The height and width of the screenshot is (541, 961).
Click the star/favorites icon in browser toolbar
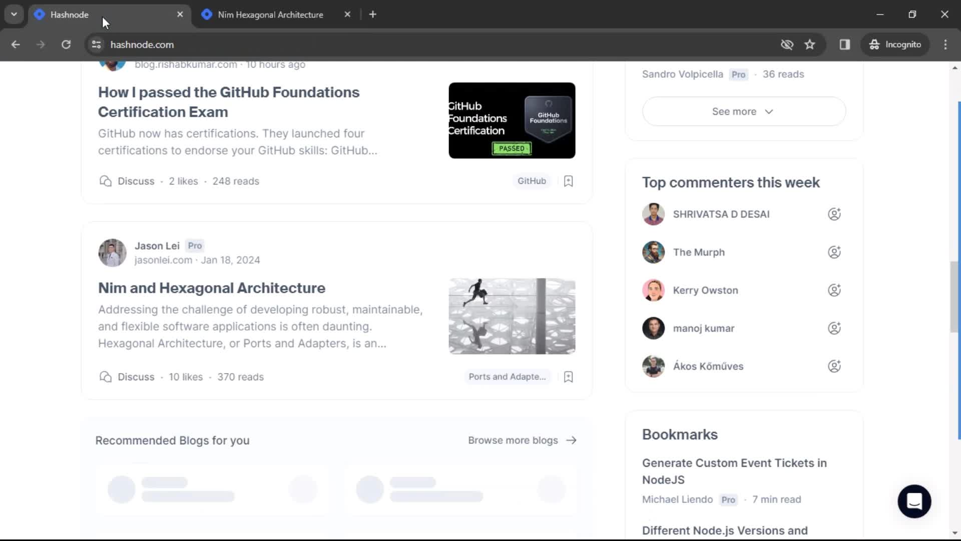[x=810, y=44]
